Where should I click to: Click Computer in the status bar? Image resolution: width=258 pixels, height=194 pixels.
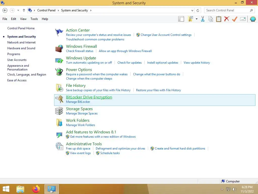pos(233,181)
